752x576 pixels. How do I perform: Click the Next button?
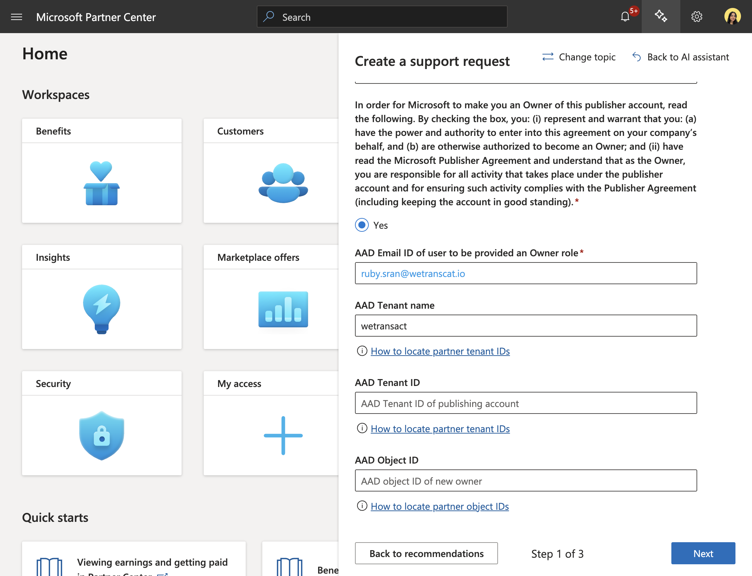[703, 553]
